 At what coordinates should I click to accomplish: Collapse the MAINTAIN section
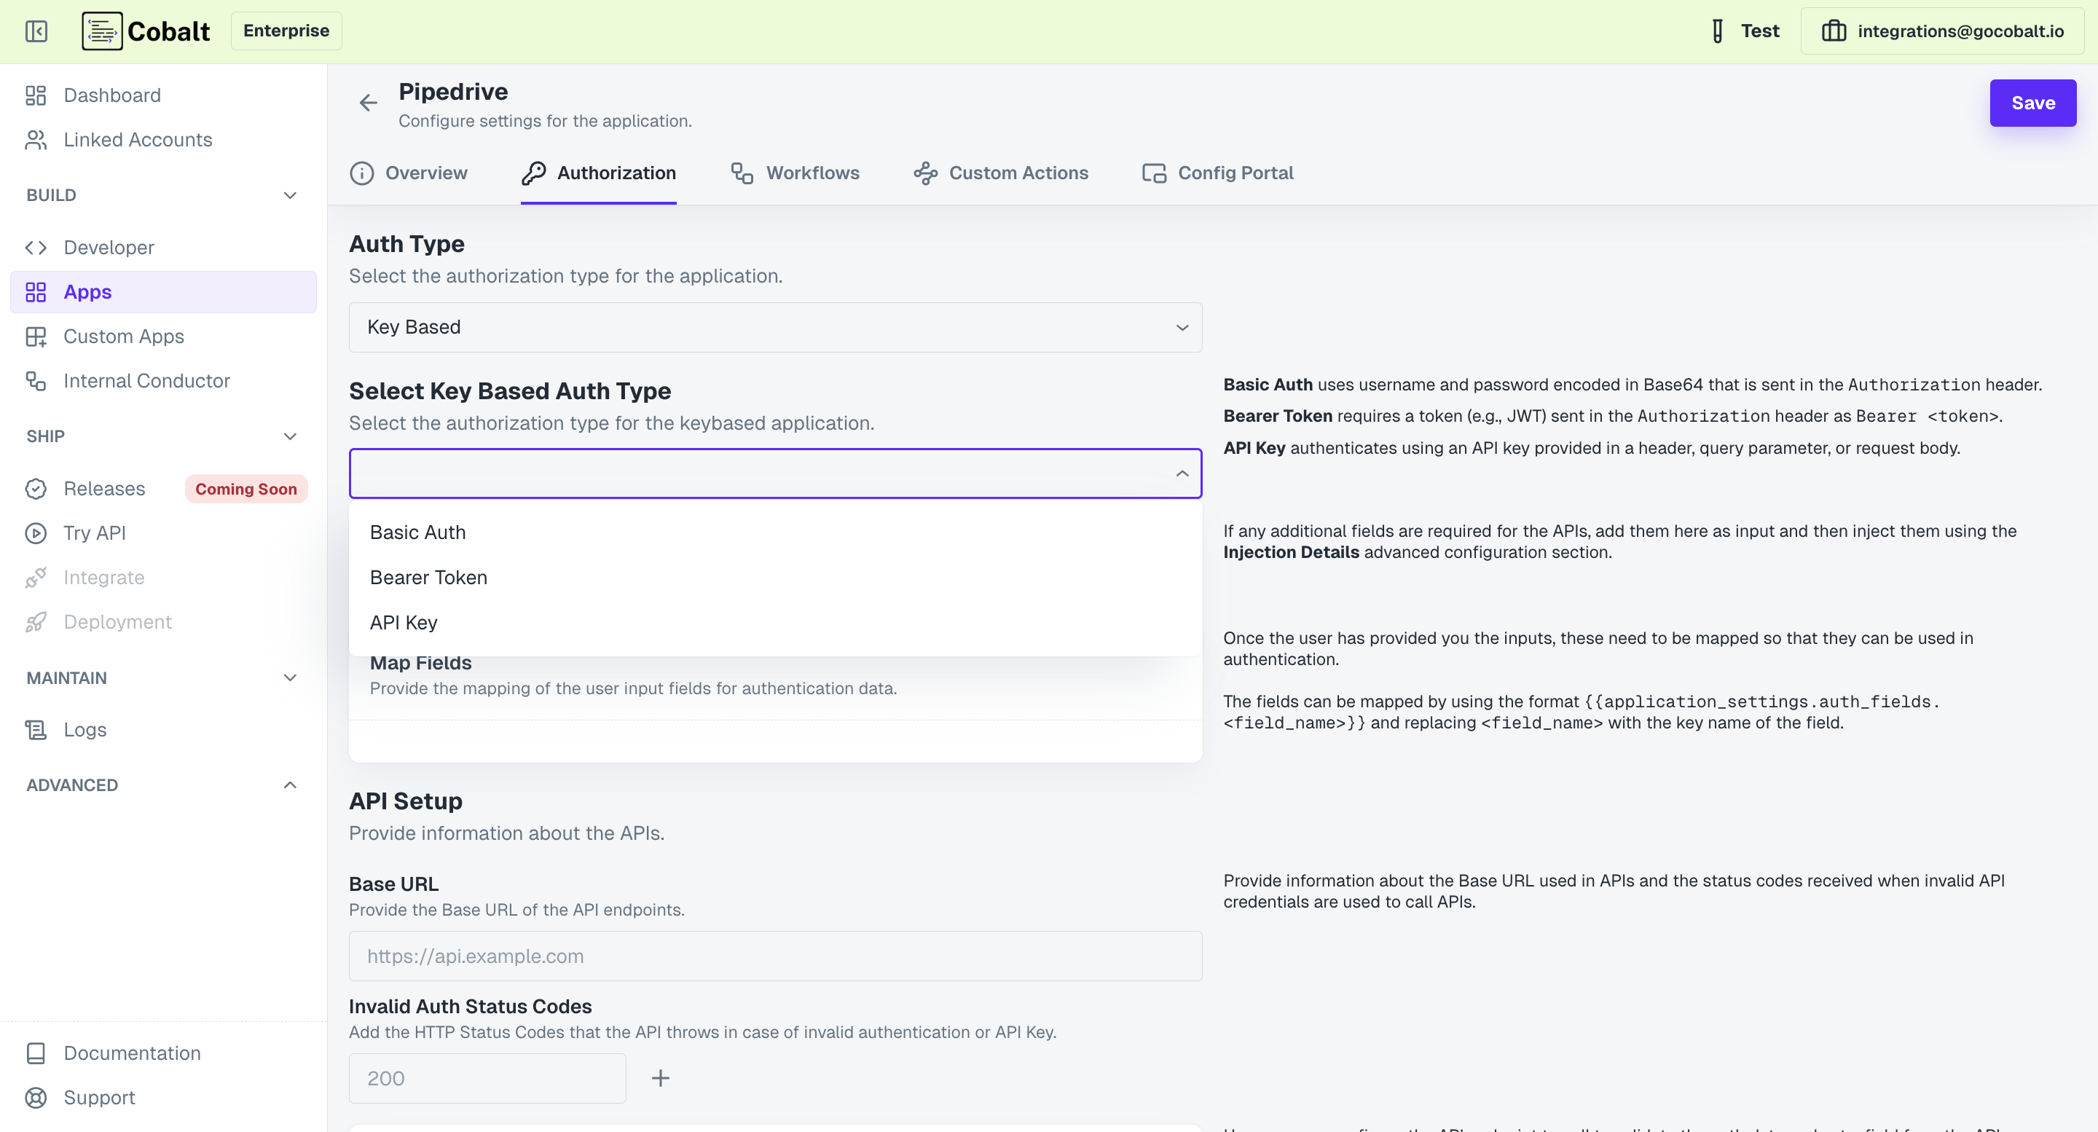click(x=290, y=677)
